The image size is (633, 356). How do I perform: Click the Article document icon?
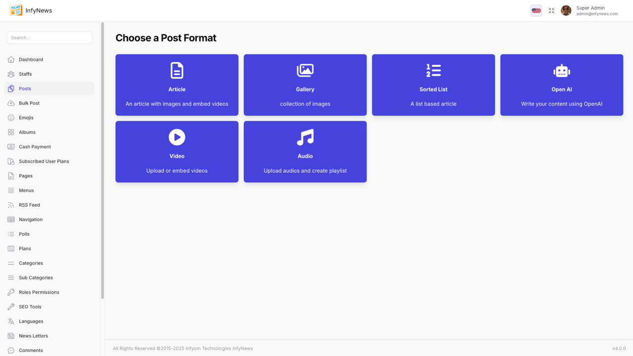coord(177,71)
